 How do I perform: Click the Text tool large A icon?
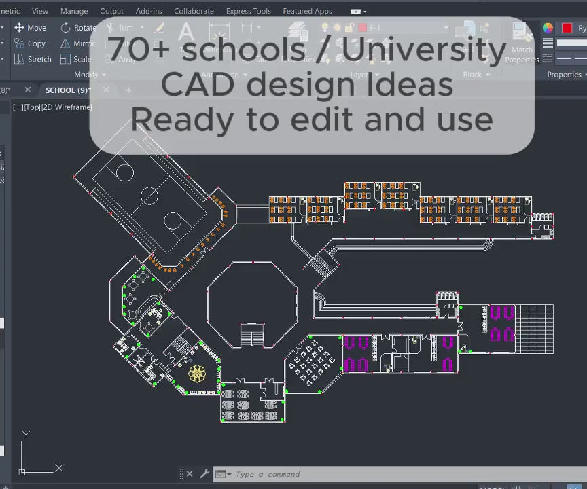(x=186, y=31)
